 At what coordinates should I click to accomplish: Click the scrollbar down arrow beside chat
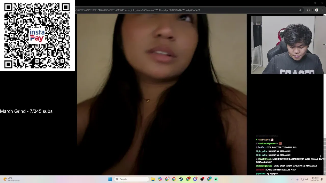pos(325,174)
